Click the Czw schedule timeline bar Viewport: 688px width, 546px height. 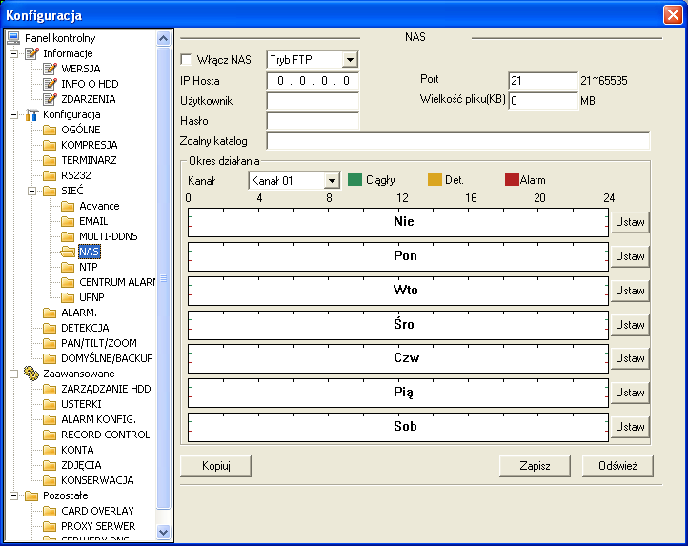pyautogui.click(x=398, y=358)
